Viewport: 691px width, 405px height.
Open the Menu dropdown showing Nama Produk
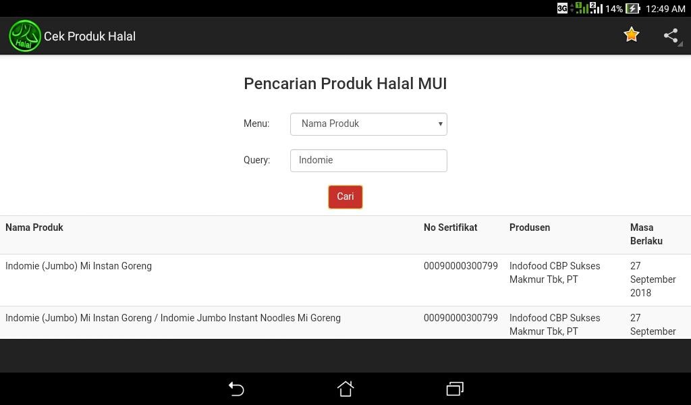(368, 124)
